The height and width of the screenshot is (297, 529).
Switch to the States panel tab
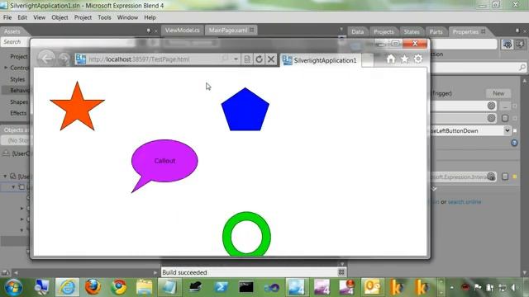[412, 31]
